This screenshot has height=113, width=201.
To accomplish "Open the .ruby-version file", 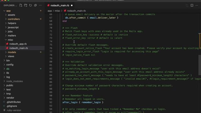I will (x=14, y=110).
